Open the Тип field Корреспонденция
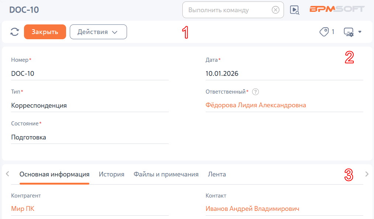 [90, 105]
